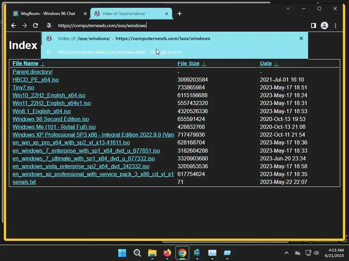The image size is (349, 261).
Task: Launch File Explorer from the taskbar
Action: (x=152, y=253)
